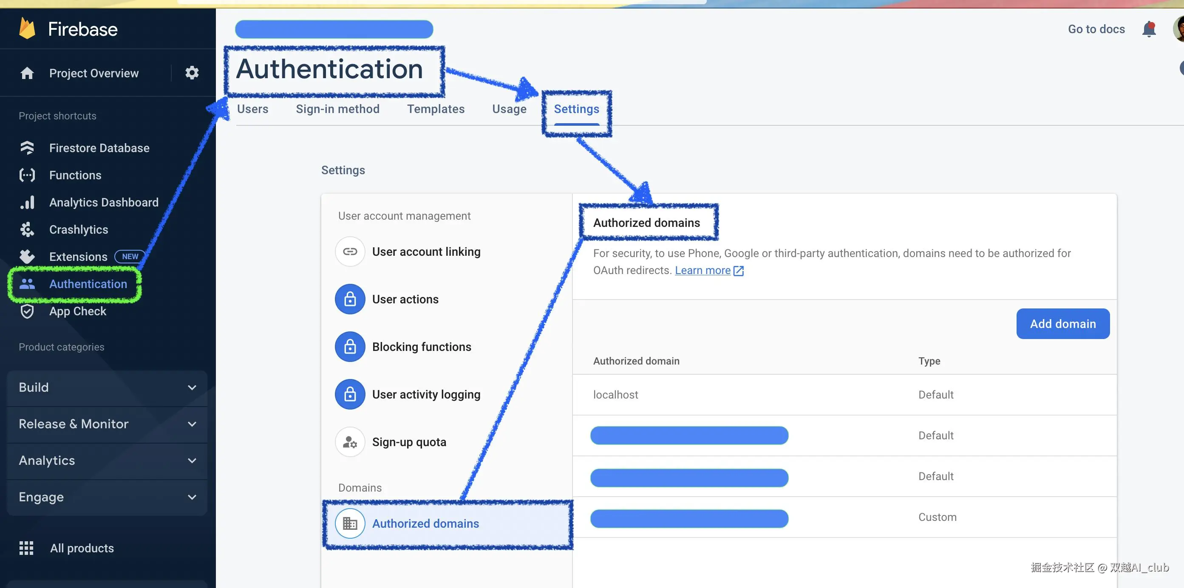Select Authorized domains in settings list
The image size is (1184, 588).
tap(448, 523)
